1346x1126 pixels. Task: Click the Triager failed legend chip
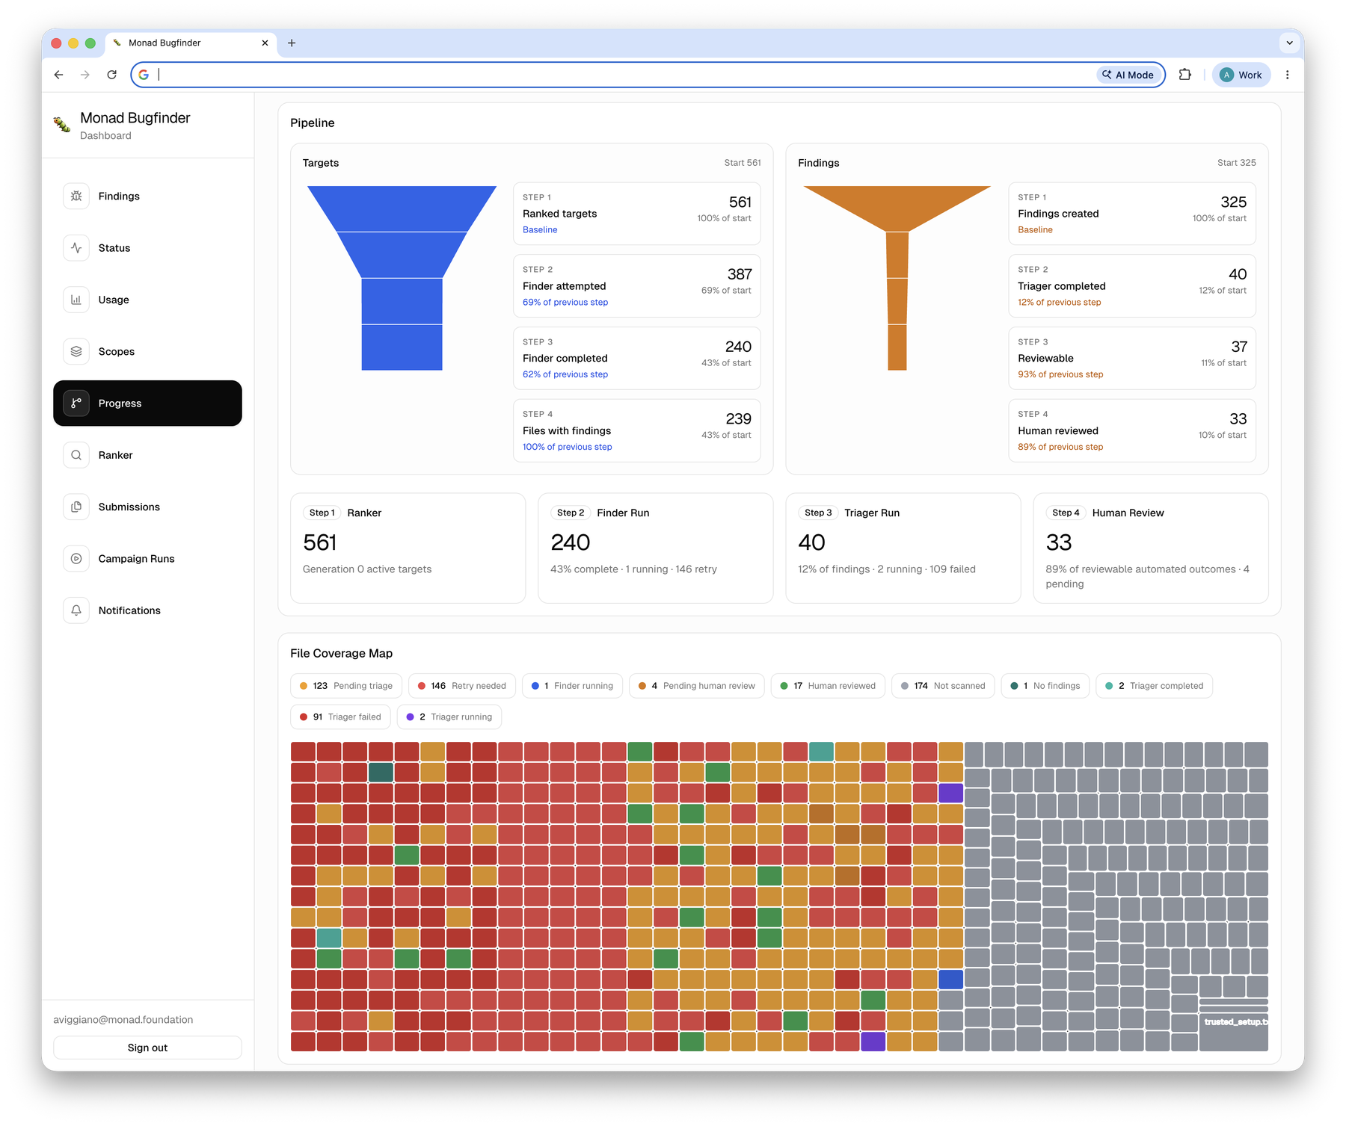tap(340, 717)
